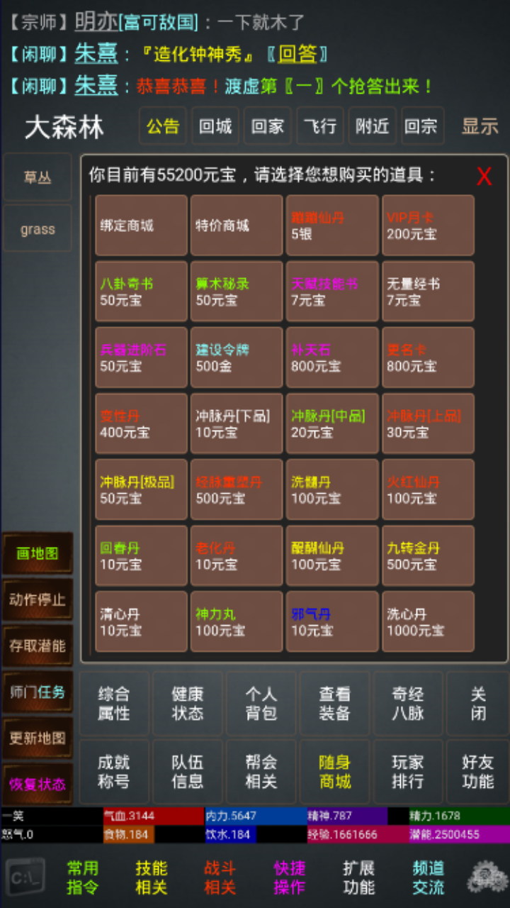Close the shop dialog with red X
Image resolution: width=510 pixels, height=908 pixels.
484,177
